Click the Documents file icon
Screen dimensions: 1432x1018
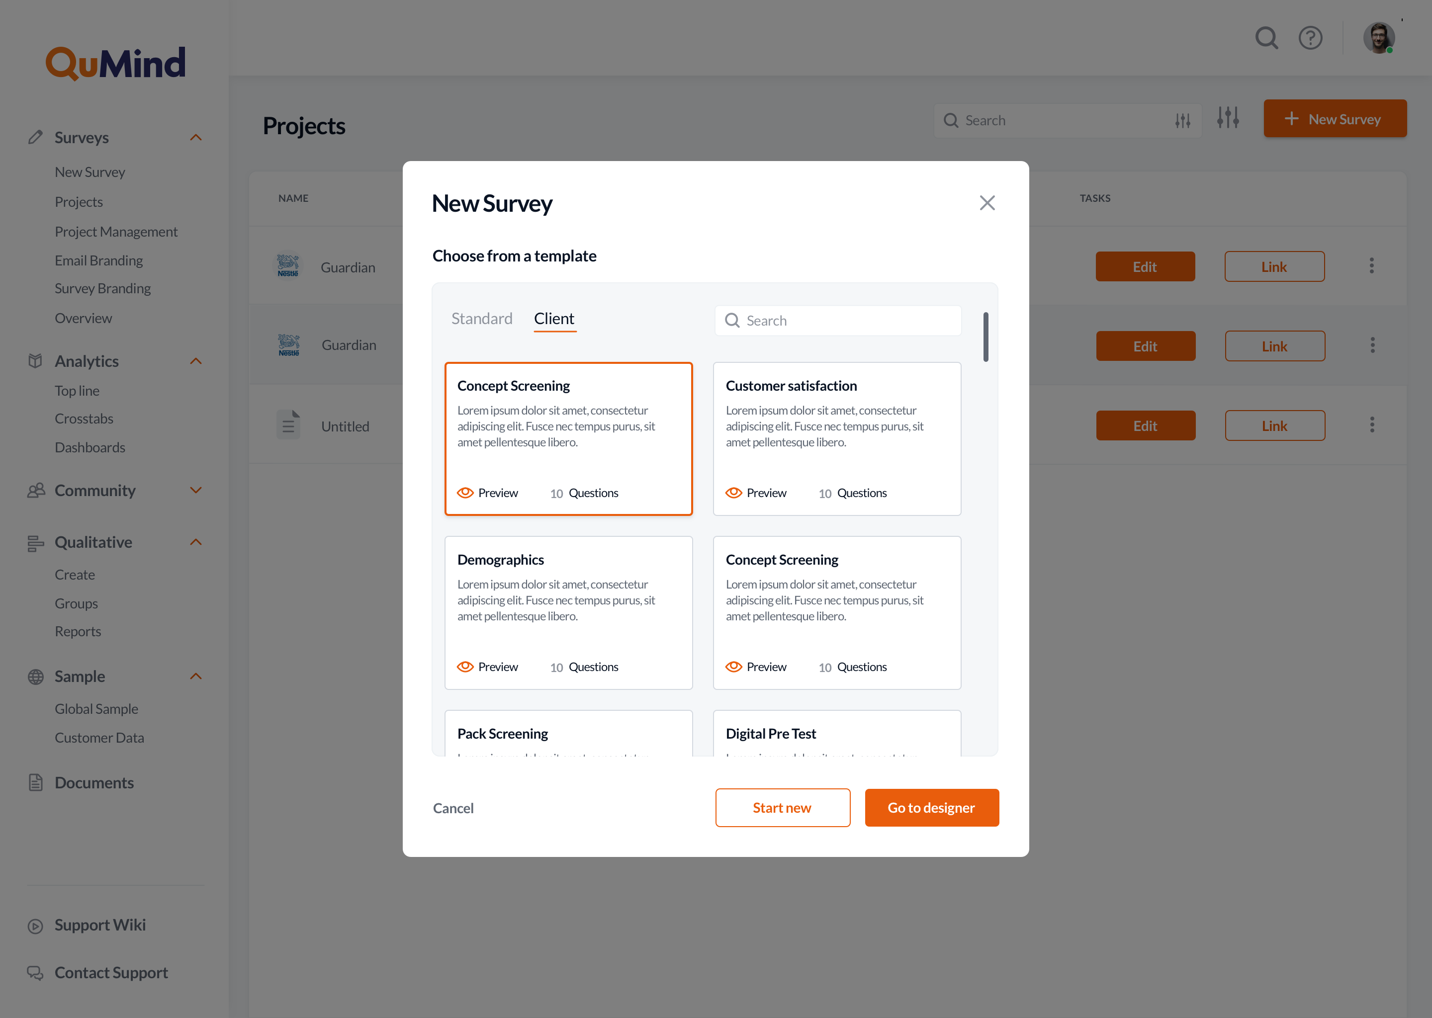tap(36, 782)
